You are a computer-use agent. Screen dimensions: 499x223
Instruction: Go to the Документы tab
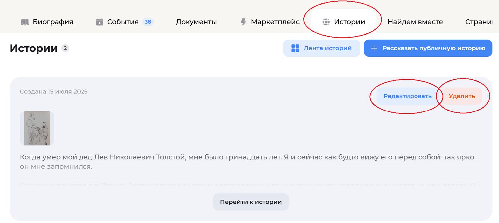pyautogui.click(x=196, y=22)
